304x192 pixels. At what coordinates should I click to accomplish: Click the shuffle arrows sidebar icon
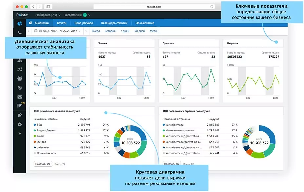(x=20, y=69)
